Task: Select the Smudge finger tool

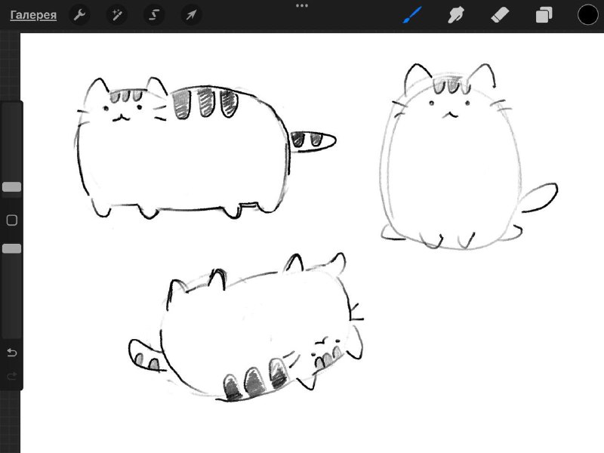Action: [456, 15]
